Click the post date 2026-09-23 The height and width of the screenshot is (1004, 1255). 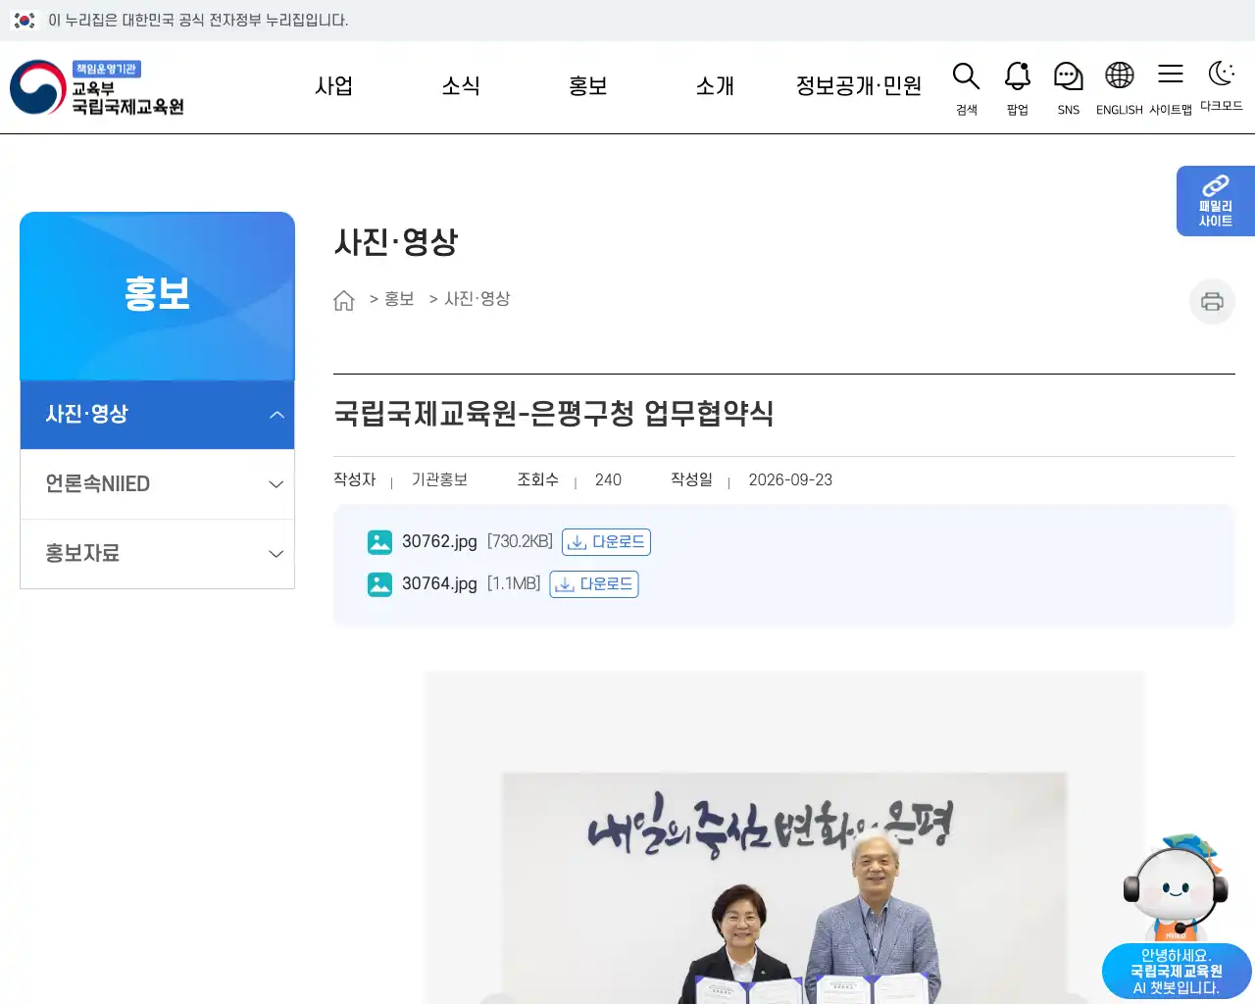tap(790, 480)
